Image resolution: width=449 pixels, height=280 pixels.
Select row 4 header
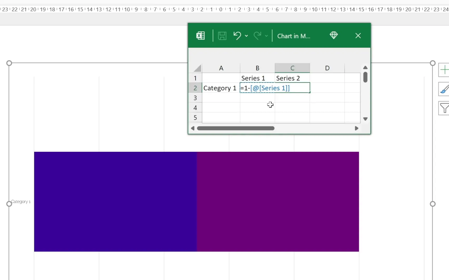click(x=195, y=108)
